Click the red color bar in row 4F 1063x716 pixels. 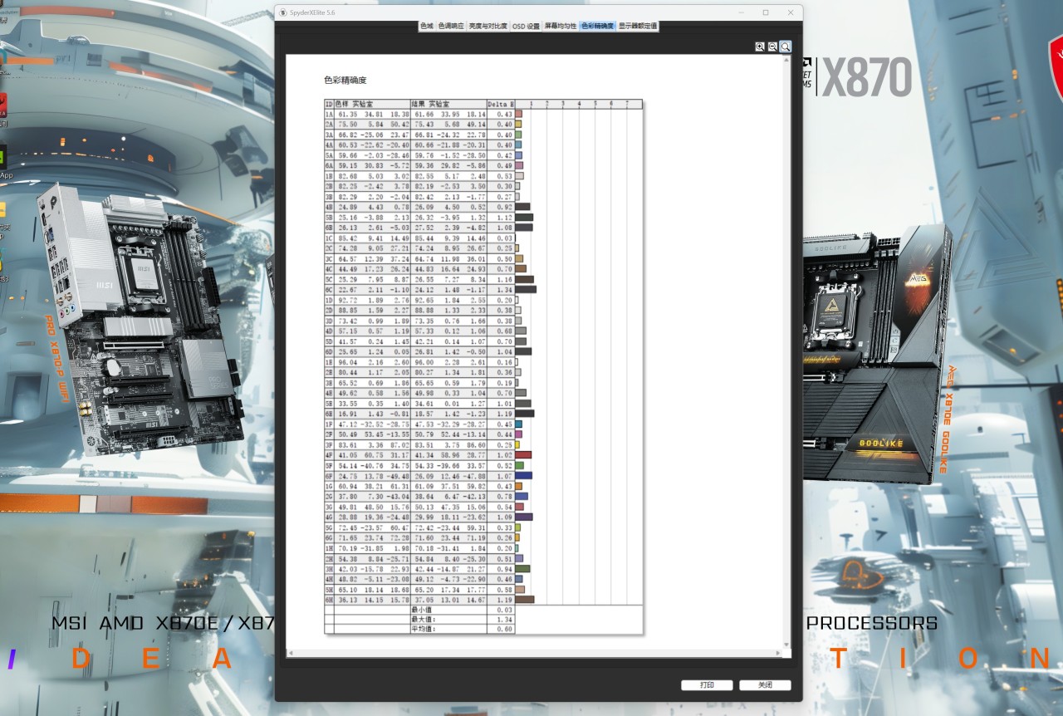tap(523, 455)
